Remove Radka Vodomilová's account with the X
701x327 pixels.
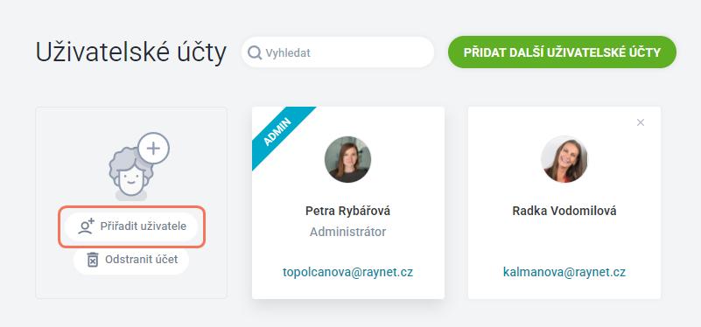(x=641, y=122)
